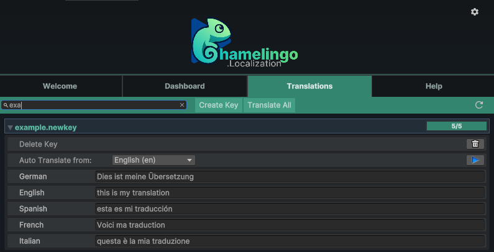The width and height of the screenshot is (494, 252).
Task: Click into the Italian translation field
Action: pyautogui.click(x=290, y=241)
